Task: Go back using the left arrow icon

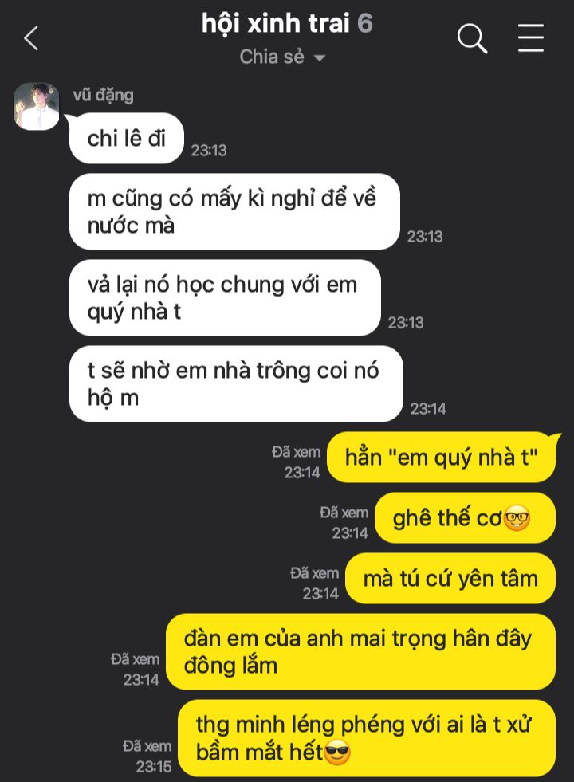Action: click(31, 38)
